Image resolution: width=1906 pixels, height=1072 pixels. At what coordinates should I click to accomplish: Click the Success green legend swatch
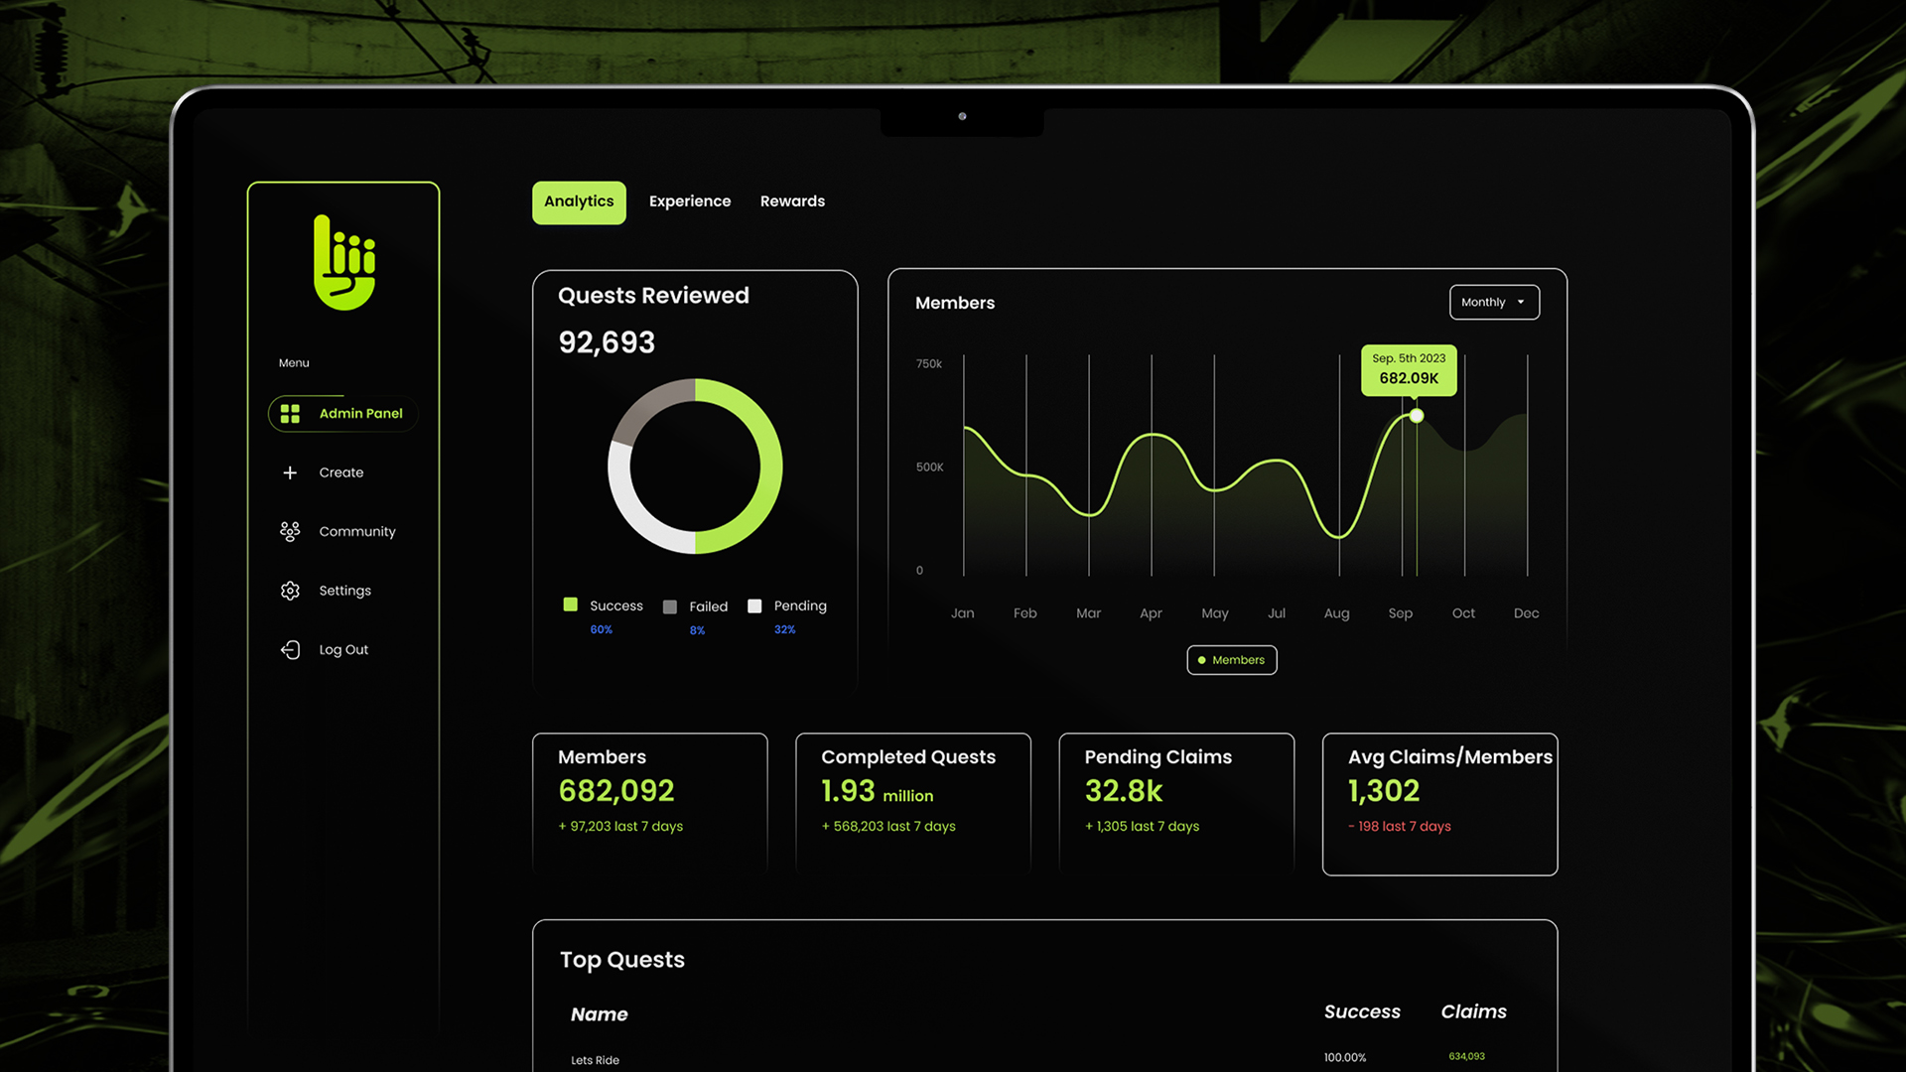[571, 604]
